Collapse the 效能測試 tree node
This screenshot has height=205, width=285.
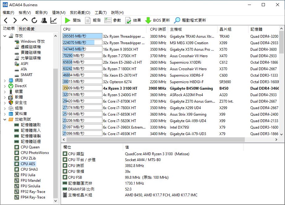pos(5,119)
